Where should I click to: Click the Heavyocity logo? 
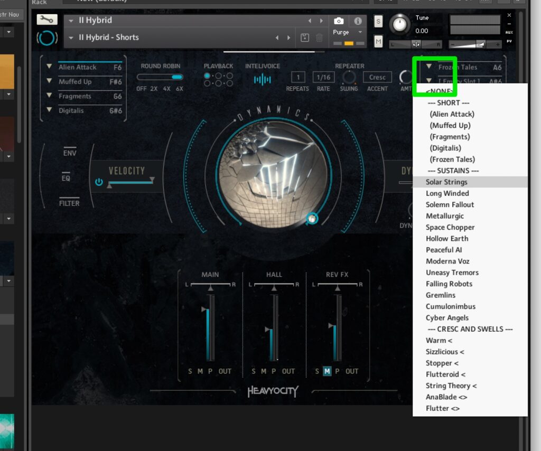(273, 391)
